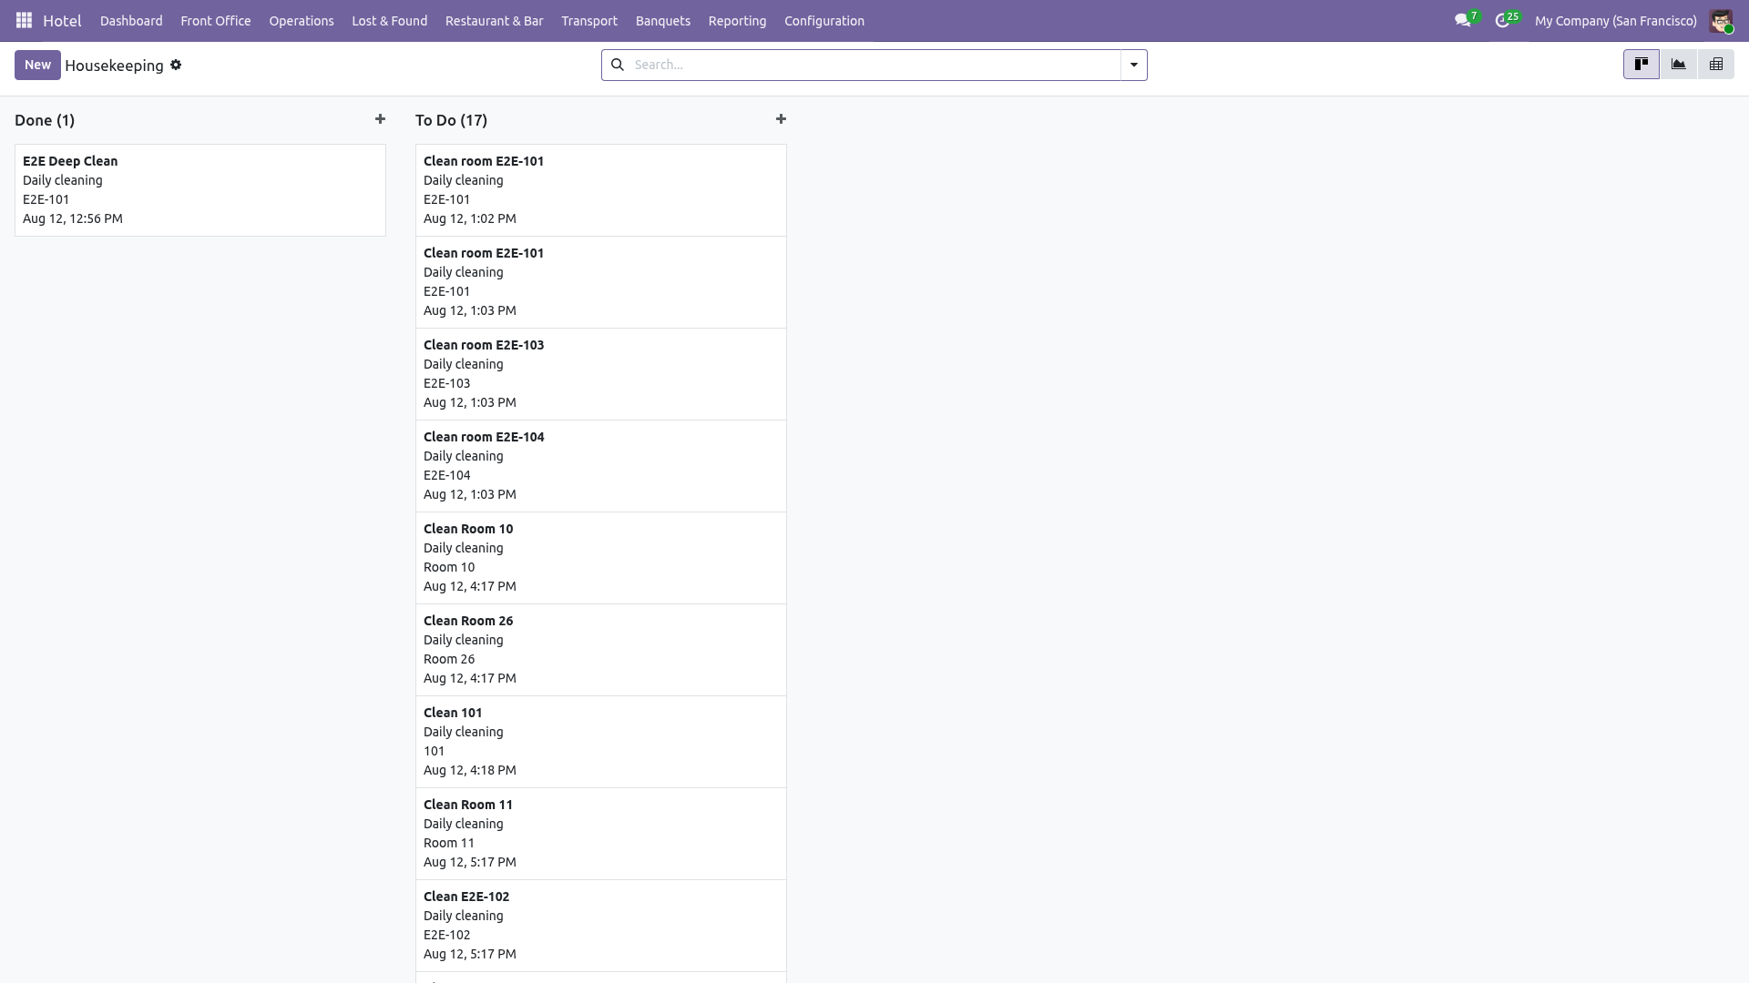Click the search magnifier icon
Screen dimensions: 1749x983
(x=617, y=65)
